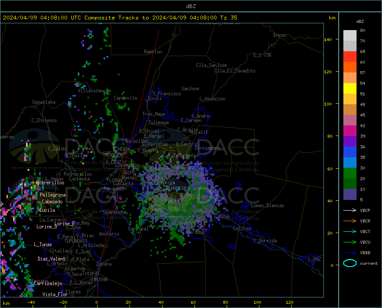
Task: Click the 'L_Asuncion' map label
Action: click(212, 99)
